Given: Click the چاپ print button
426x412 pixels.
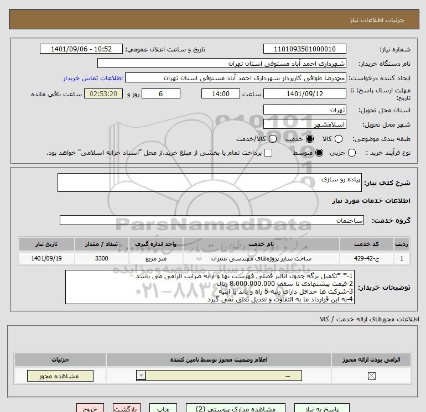Looking at the screenshot, I should point(163,408).
